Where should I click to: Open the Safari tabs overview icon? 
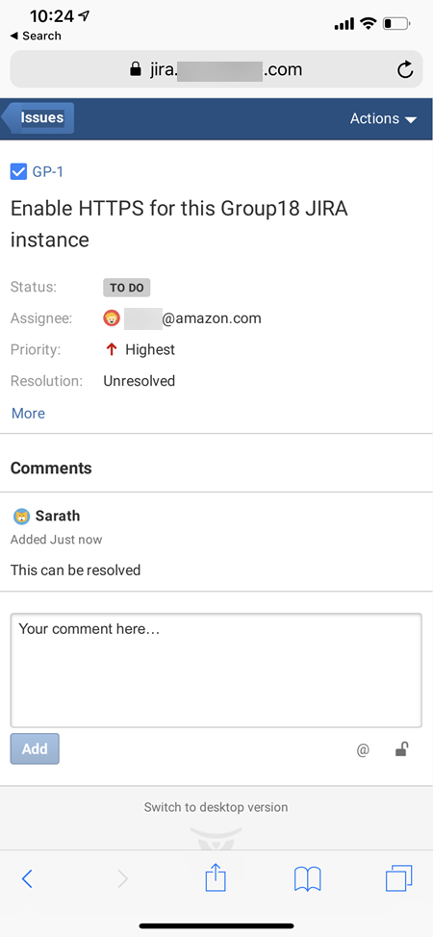click(x=398, y=878)
